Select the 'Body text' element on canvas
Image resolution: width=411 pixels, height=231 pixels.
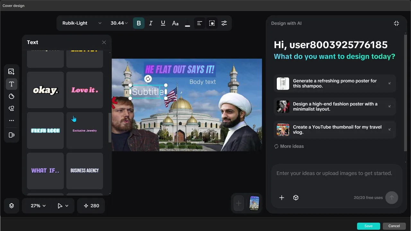203,82
